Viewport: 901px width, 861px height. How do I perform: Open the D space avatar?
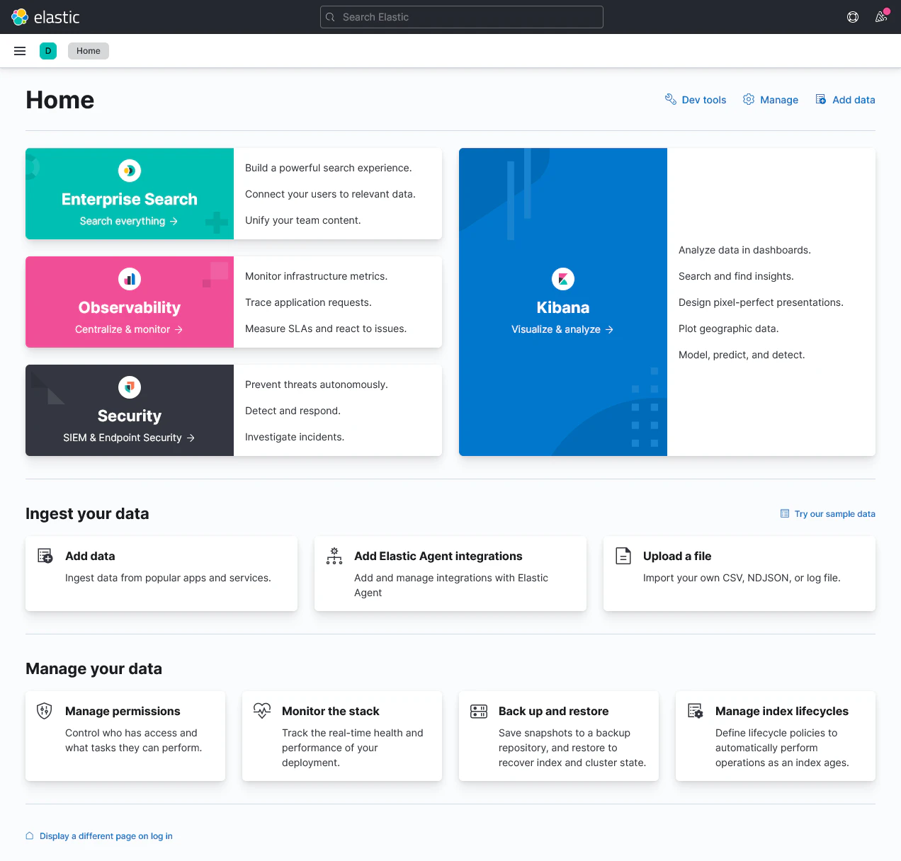48,51
